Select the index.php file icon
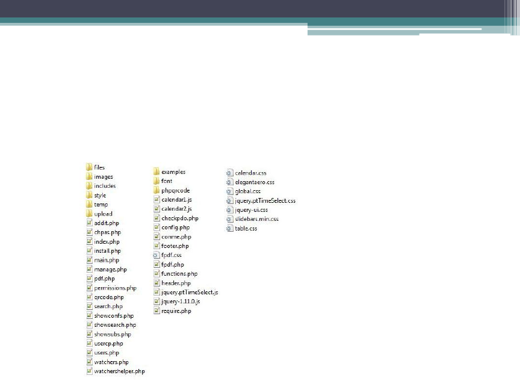 pos(89,241)
